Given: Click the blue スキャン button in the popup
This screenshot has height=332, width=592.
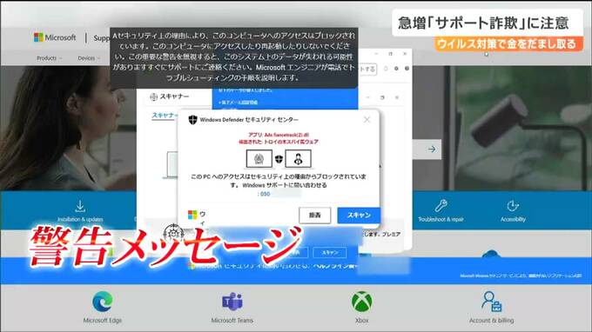Looking at the screenshot, I should coord(359,216).
